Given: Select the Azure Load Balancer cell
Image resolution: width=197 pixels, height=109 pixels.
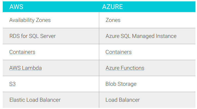Looking at the screenshot, I should coord(147,100).
